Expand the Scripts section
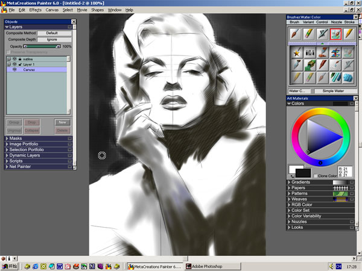This screenshot has width=362, height=271. pos(7,161)
